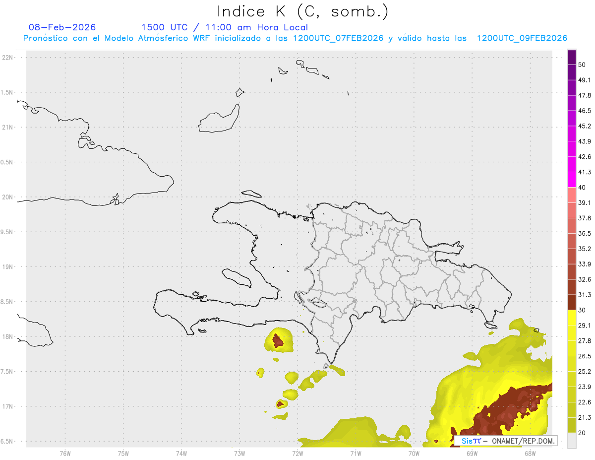Click the colorbar value "42.6"
Viewport: 595px width, 460px height.
click(585, 157)
